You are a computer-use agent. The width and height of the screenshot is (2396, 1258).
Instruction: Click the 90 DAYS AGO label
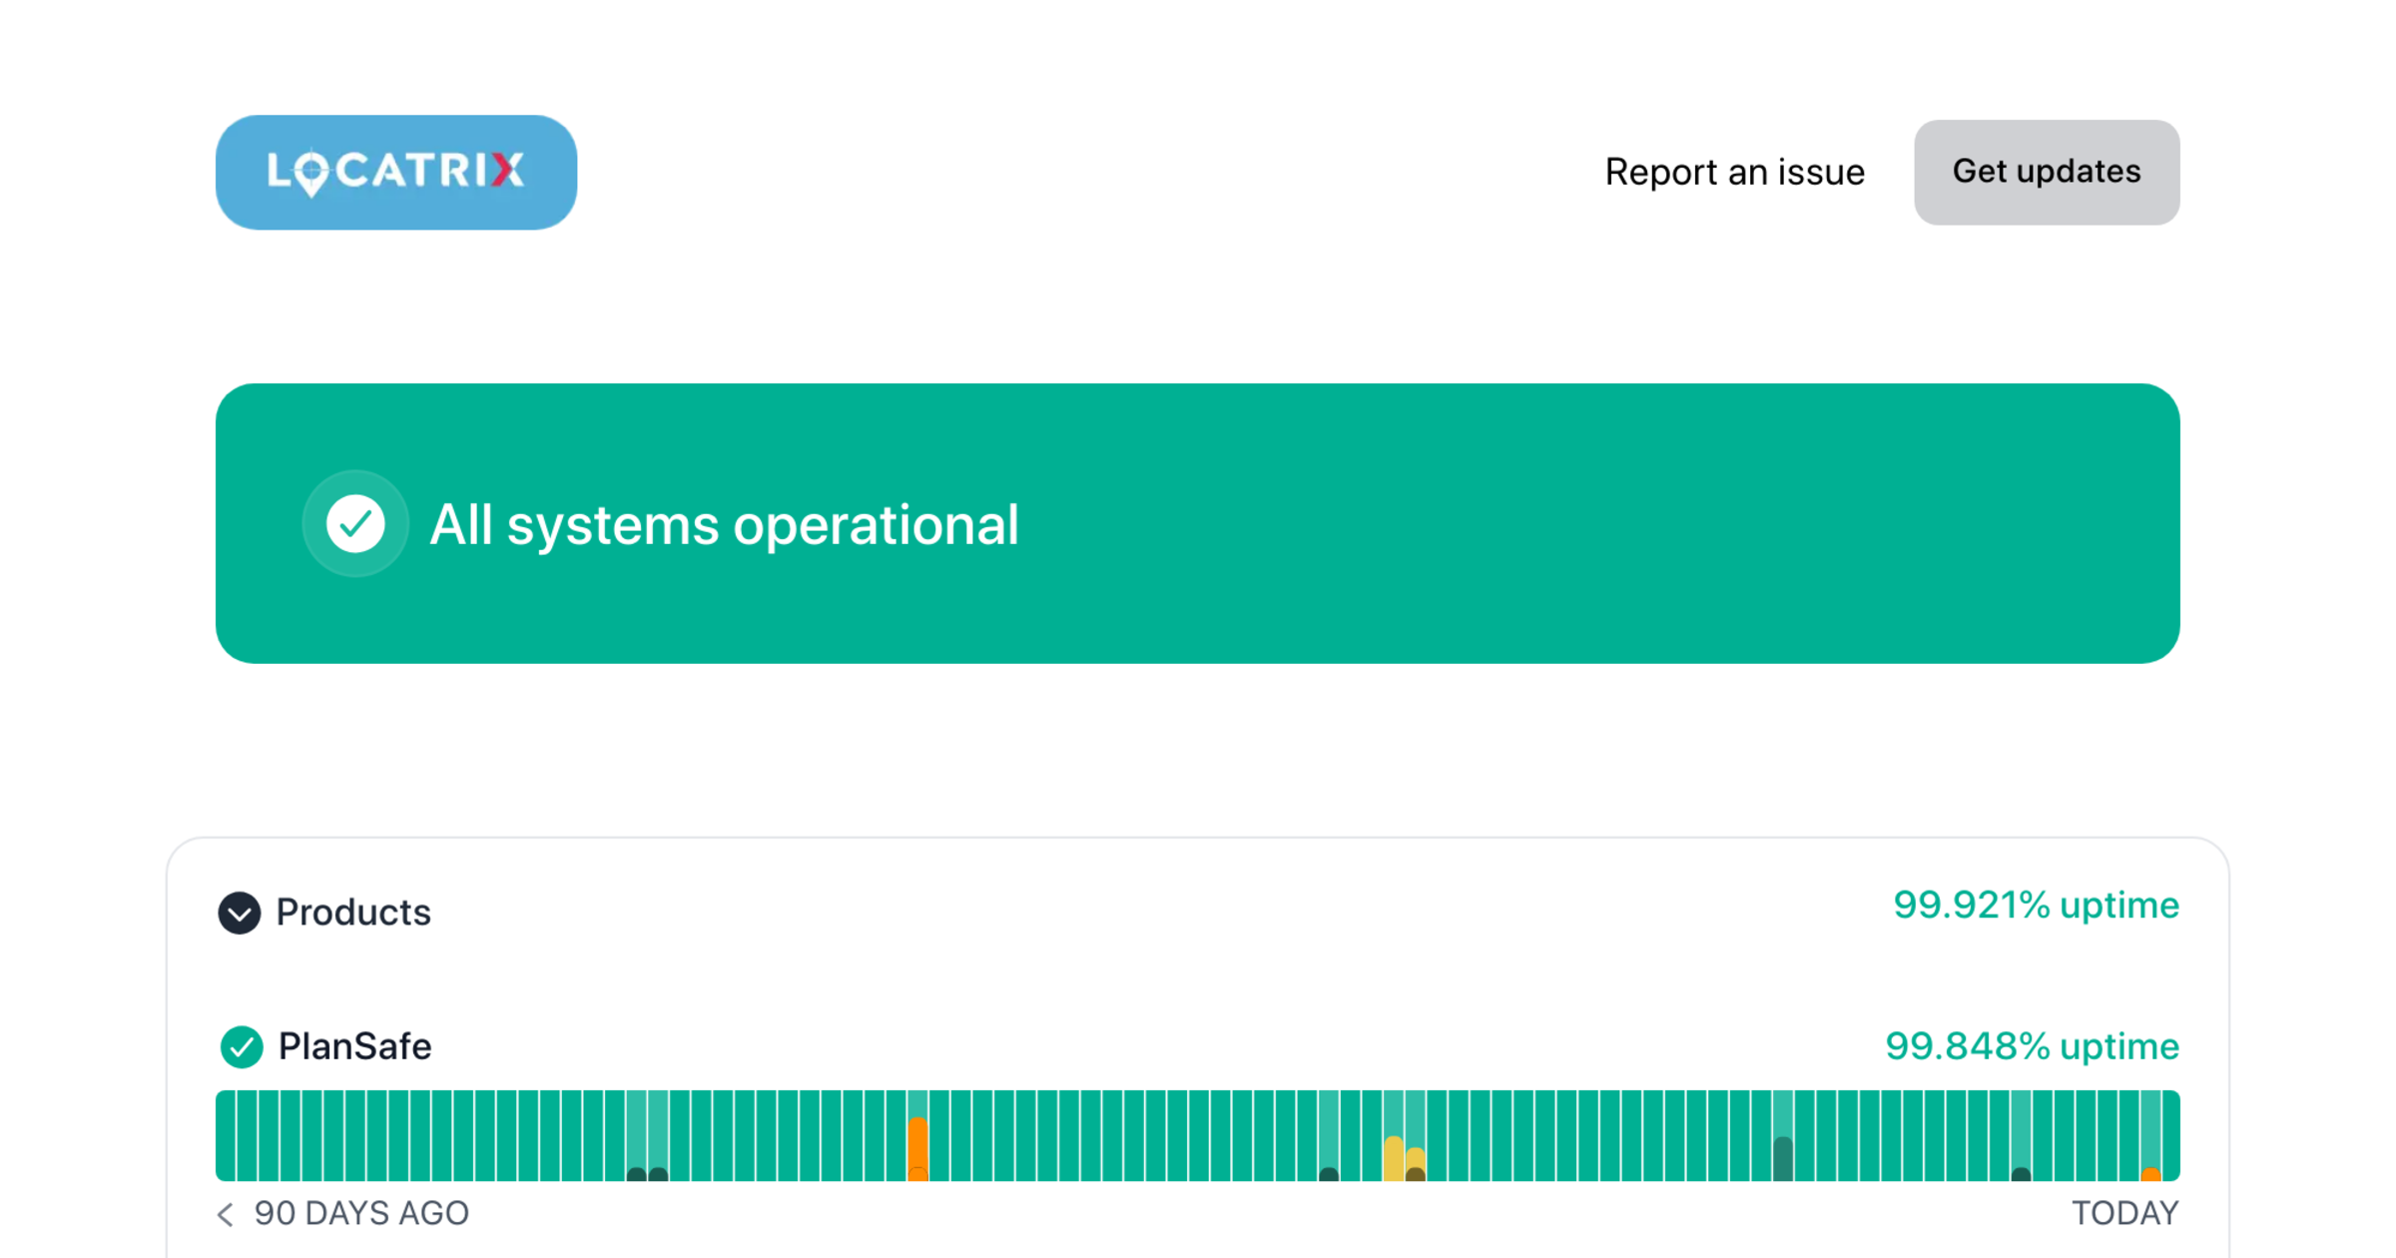coord(360,1213)
